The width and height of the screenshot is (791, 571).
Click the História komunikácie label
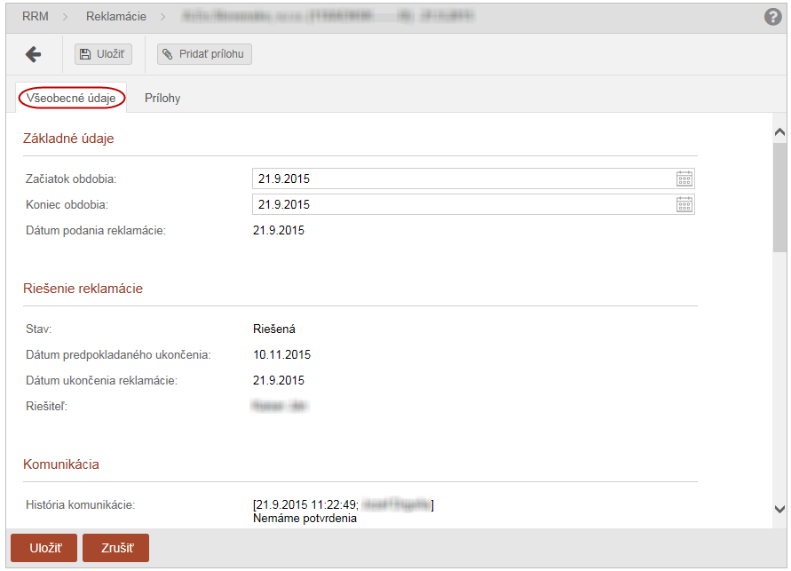point(80,504)
